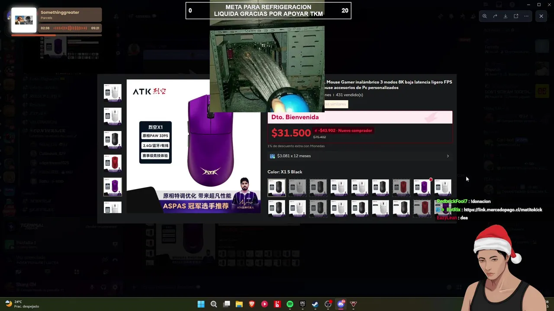Select the topmost white mouse gallery thumbnail
The width and height of the screenshot is (554, 311).
[113, 92]
